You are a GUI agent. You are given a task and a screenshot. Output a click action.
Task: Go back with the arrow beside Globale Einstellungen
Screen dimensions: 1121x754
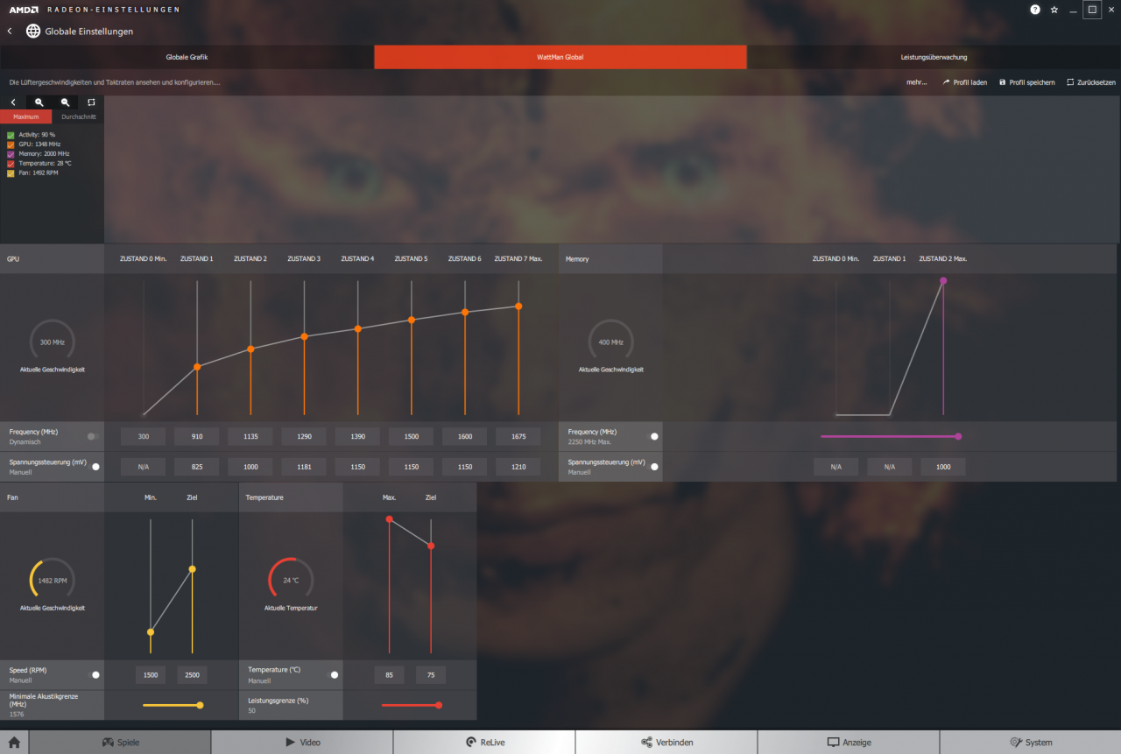(10, 31)
